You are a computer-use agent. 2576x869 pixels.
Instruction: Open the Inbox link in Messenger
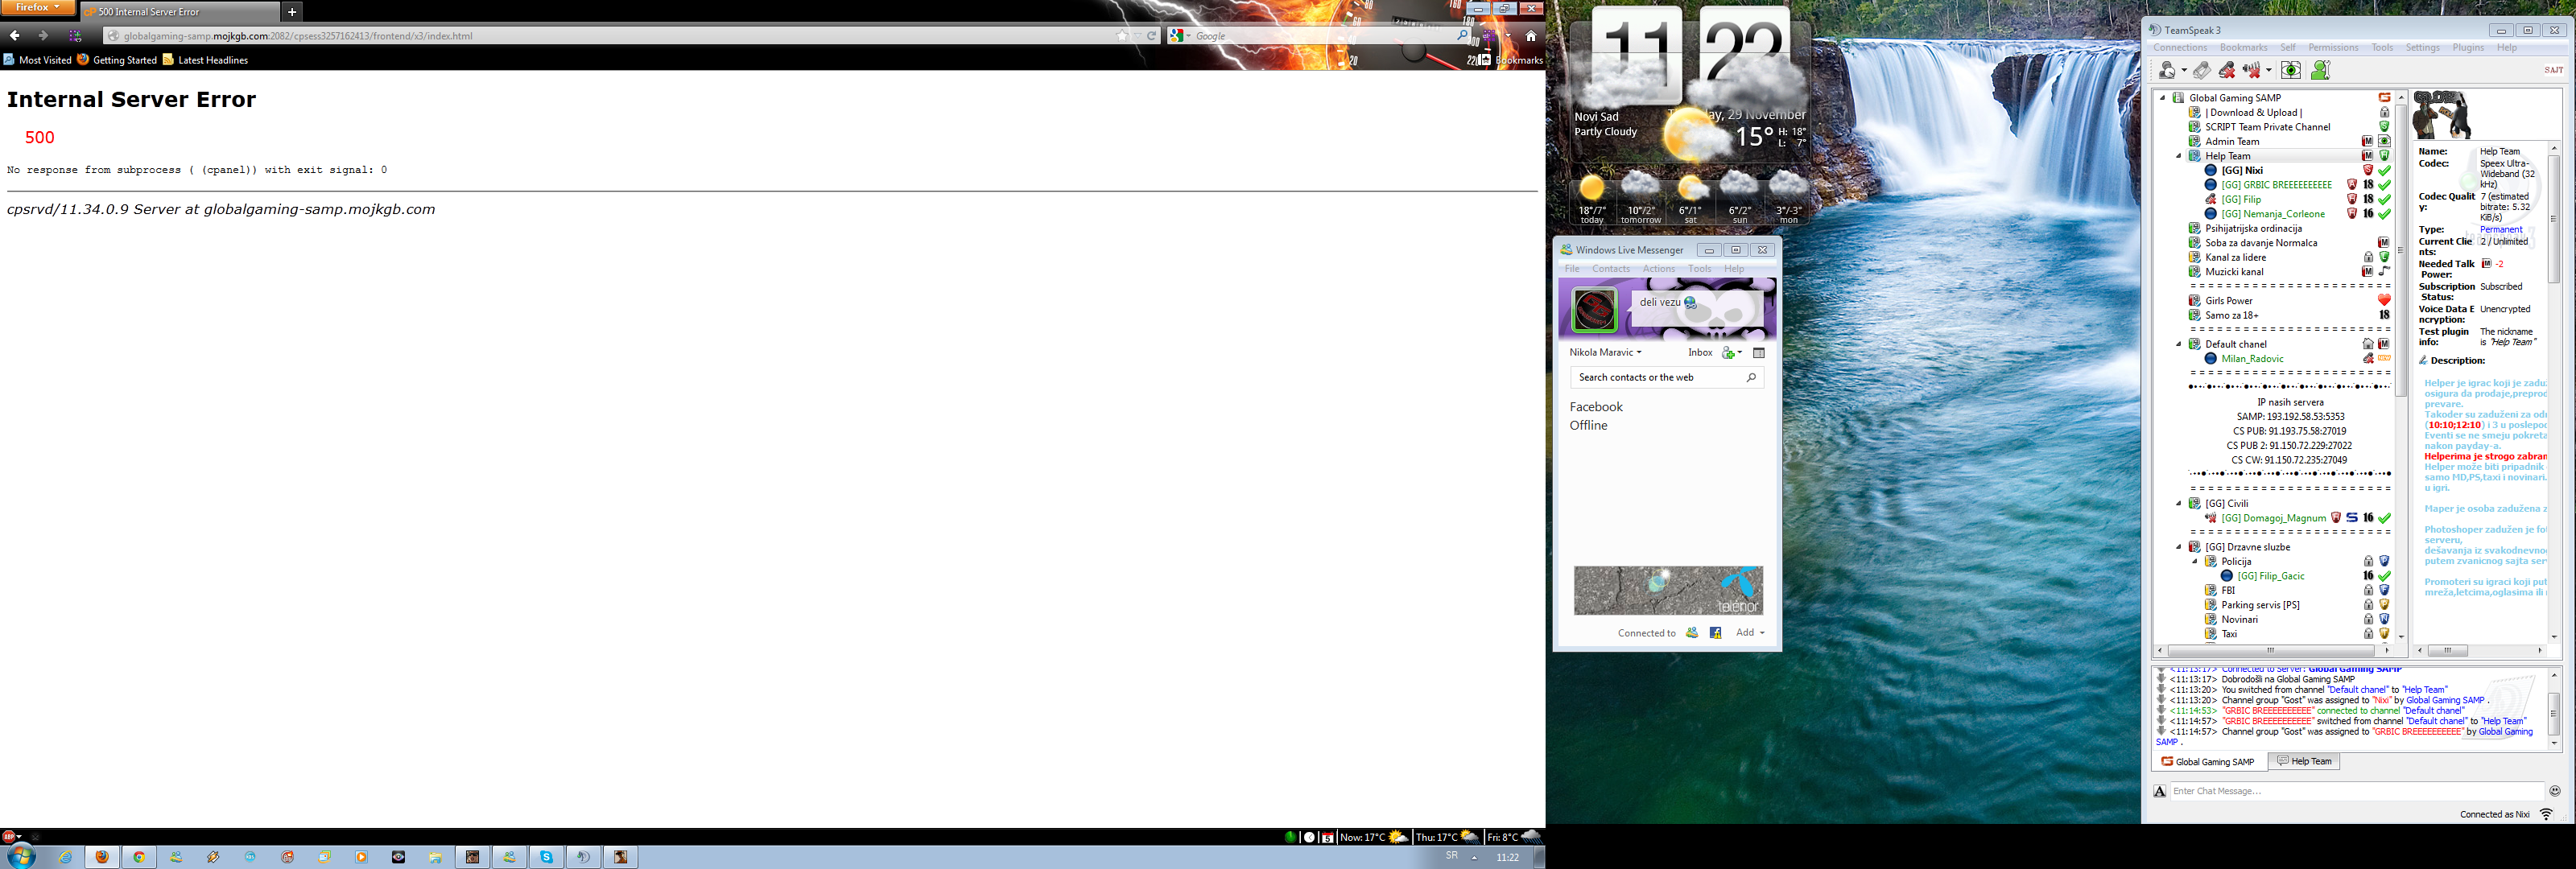1700,353
